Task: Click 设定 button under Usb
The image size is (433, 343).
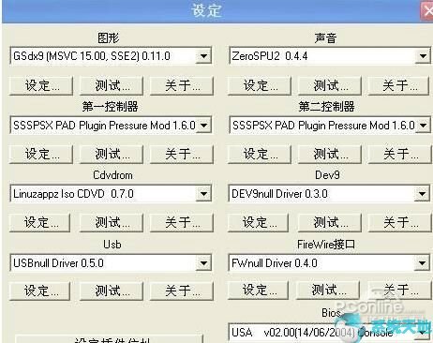Action: pyautogui.click(x=40, y=291)
